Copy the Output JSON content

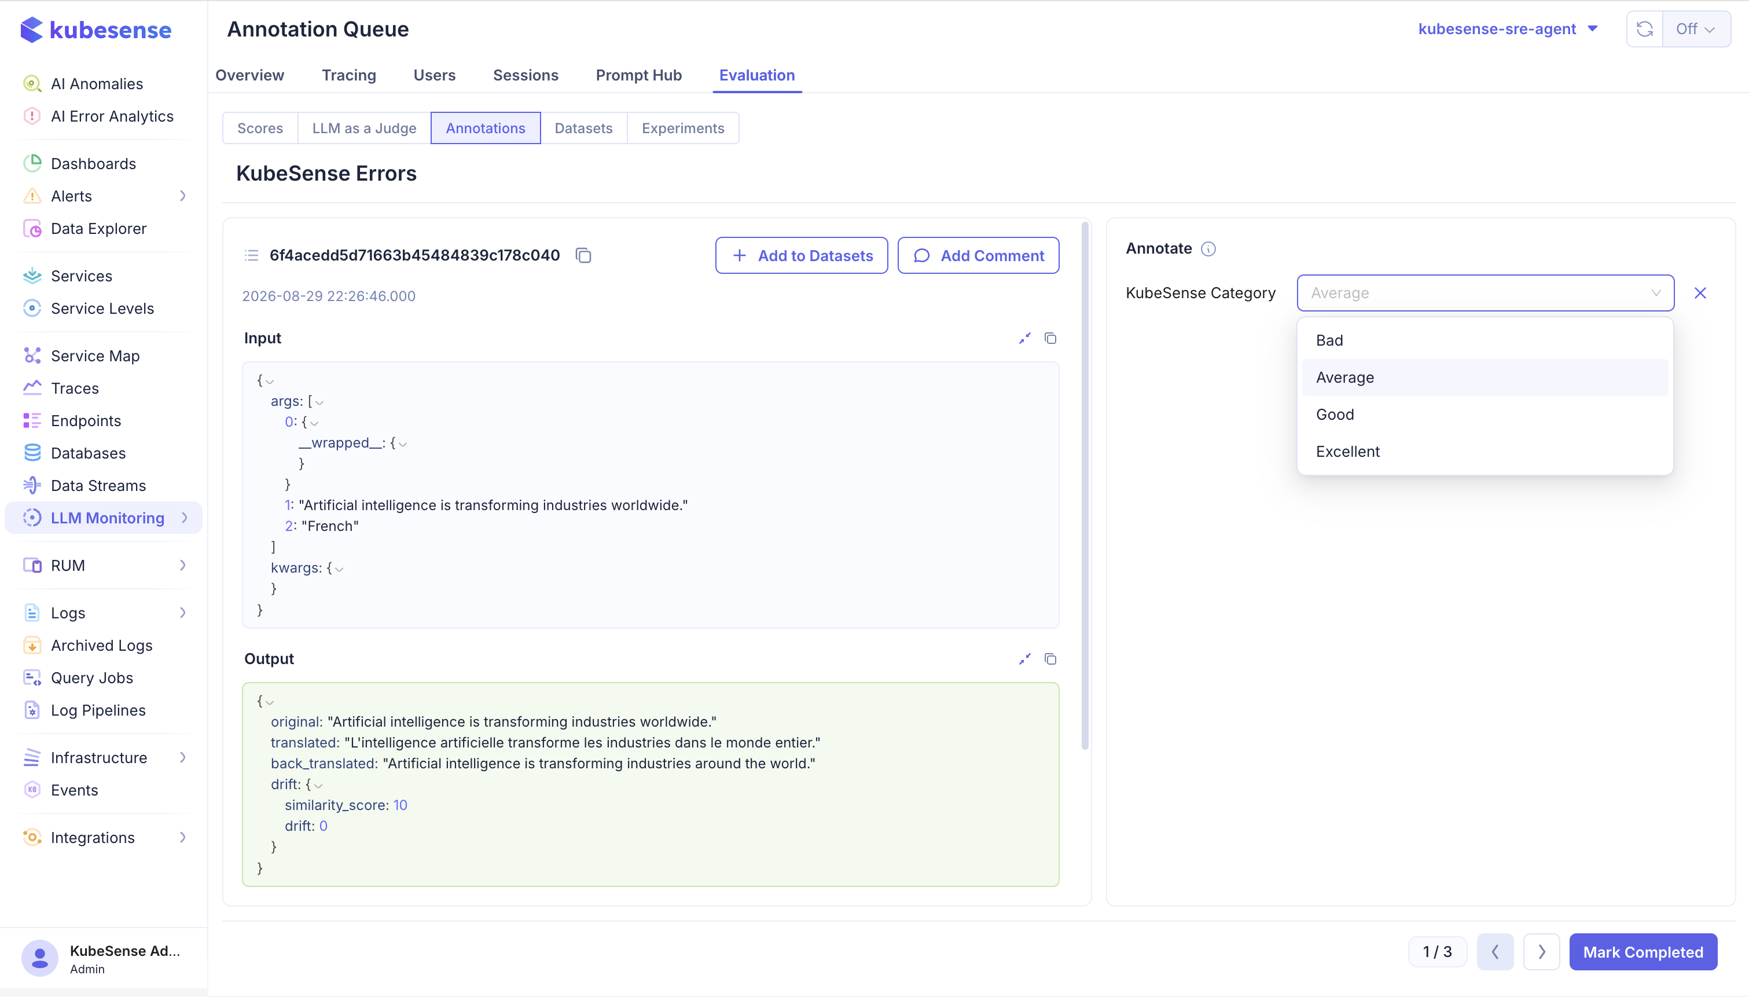1050,659
